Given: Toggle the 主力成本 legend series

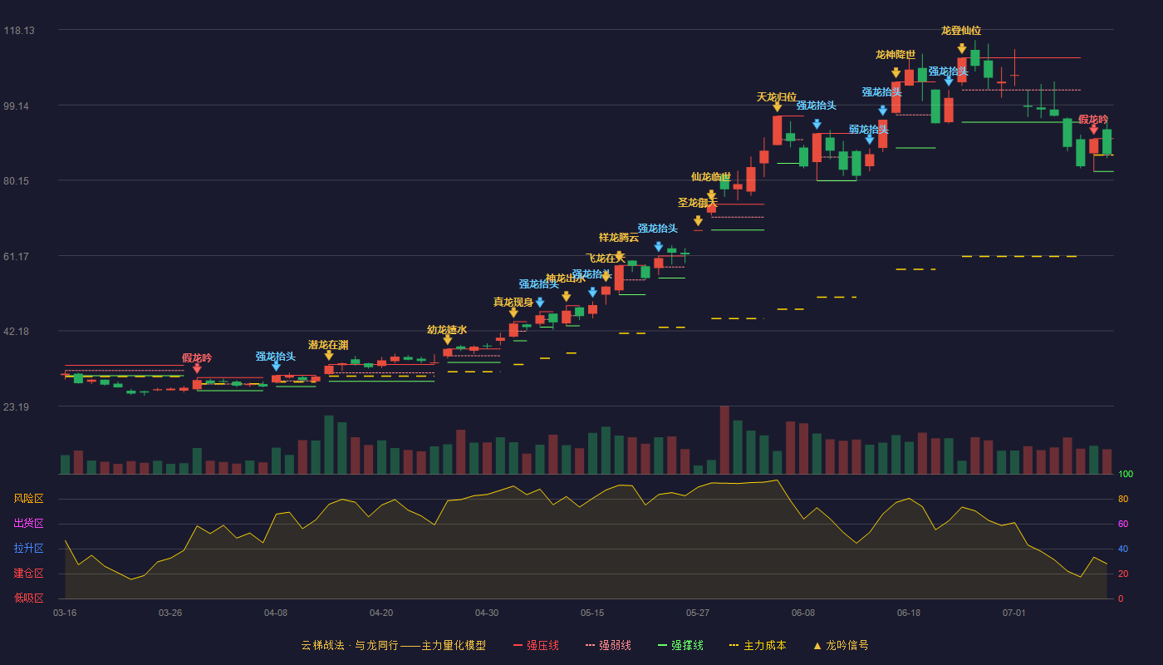Looking at the screenshot, I should click(758, 645).
